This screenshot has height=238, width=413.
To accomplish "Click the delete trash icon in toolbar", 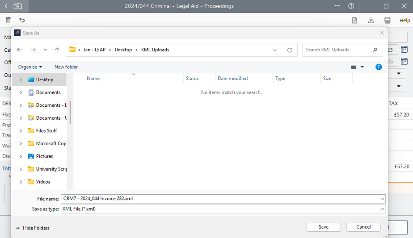I will pyautogui.click(x=8, y=20).
